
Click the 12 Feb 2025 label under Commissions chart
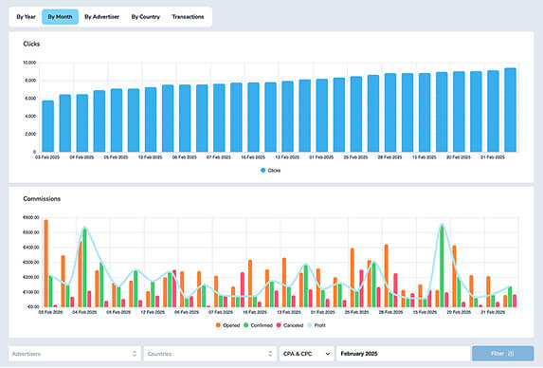click(x=153, y=312)
